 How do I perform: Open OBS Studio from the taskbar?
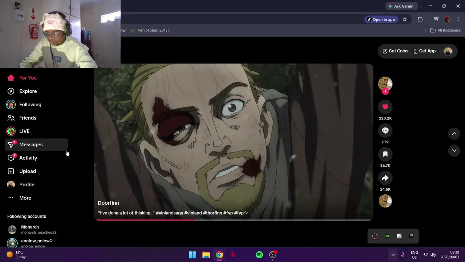273,255
